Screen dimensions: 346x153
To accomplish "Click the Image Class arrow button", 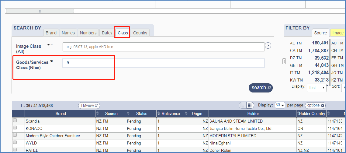I will click(x=268, y=46).
